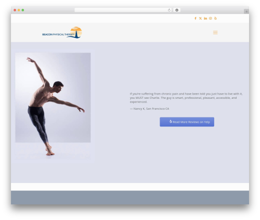Image resolution: width=260 pixels, height=220 pixels.
Task: Click the browser reload icon
Action: (x=169, y=10)
